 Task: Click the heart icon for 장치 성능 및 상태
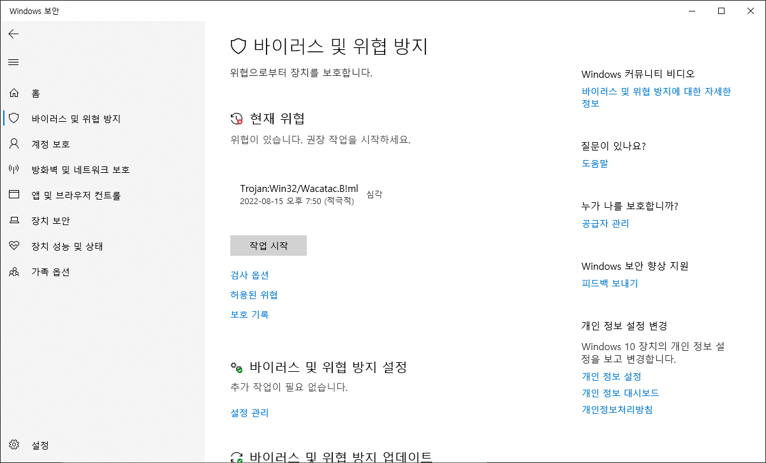(14, 246)
